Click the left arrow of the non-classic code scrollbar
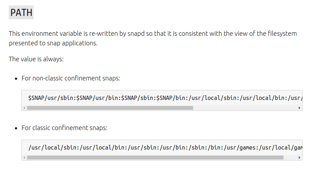Image resolution: width=323 pixels, height=174 pixels. [24, 108]
